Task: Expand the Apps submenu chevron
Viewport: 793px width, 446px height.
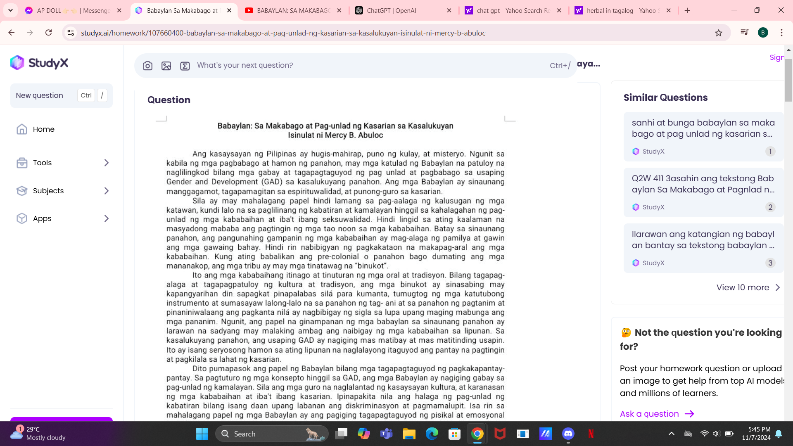Action: coord(107,218)
